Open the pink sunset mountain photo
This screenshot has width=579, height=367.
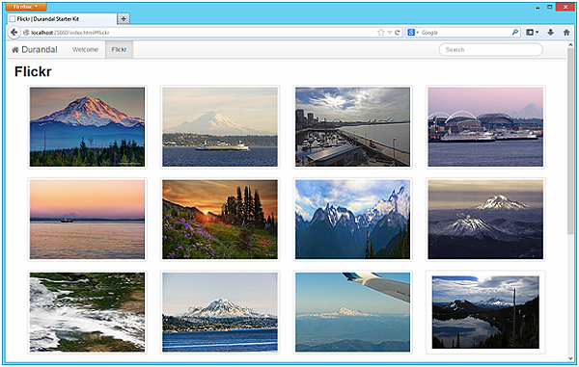(87, 127)
